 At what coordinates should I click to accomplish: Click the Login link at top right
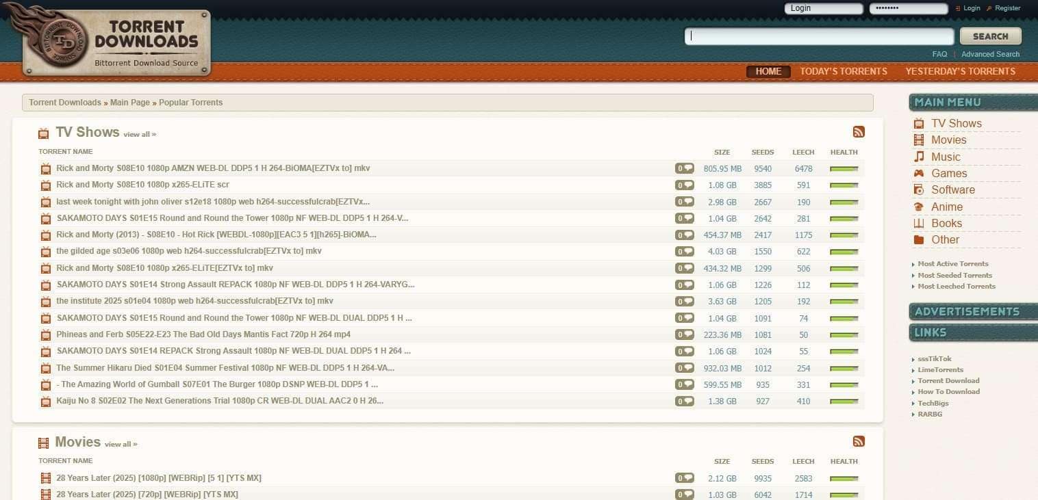pos(972,8)
